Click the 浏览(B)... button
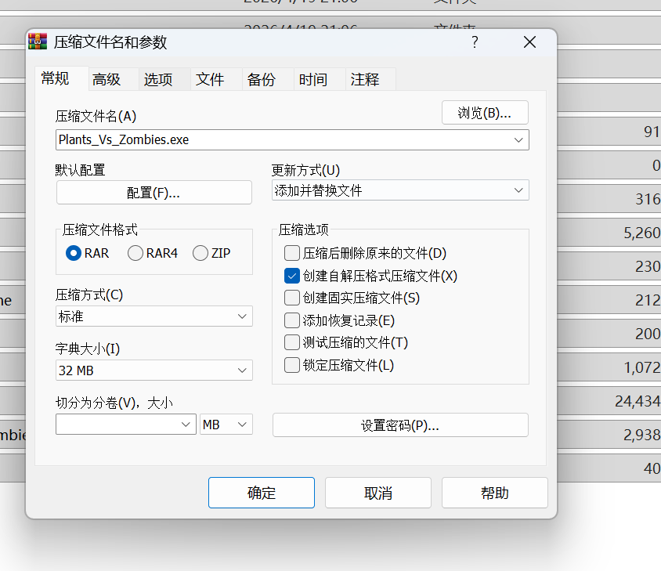Viewport: 661px width, 571px height. [485, 113]
